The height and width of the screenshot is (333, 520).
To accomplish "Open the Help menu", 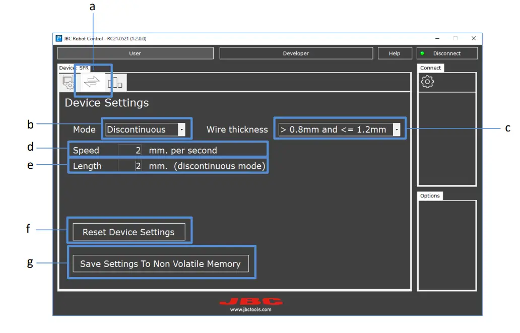I will tap(395, 53).
